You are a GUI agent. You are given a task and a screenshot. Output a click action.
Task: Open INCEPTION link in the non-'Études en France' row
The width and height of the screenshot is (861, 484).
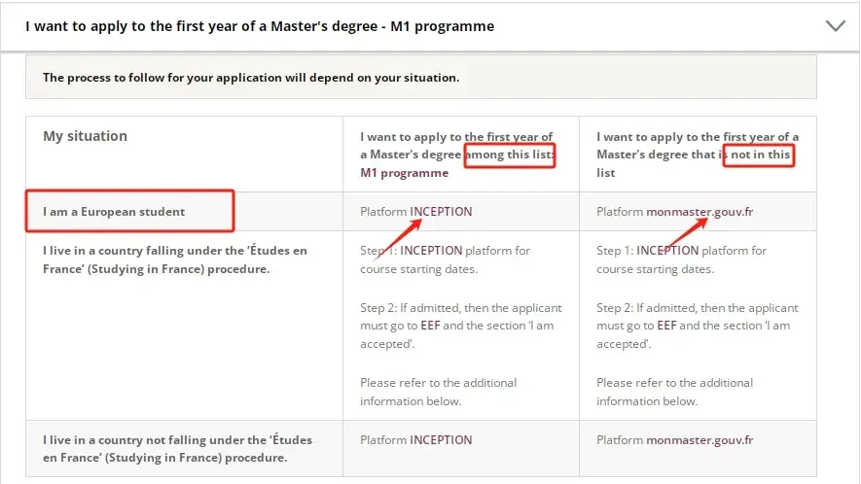click(x=441, y=440)
